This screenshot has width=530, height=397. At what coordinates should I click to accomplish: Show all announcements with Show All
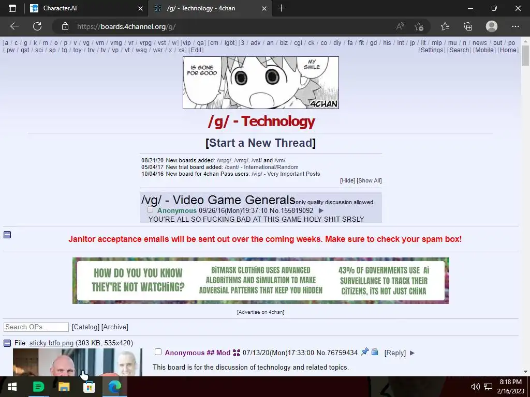click(x=369, y=180)
